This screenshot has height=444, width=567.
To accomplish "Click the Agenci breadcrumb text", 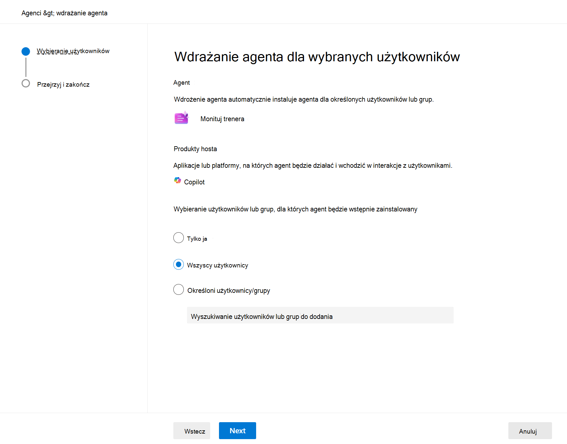I will coord(31,13).
